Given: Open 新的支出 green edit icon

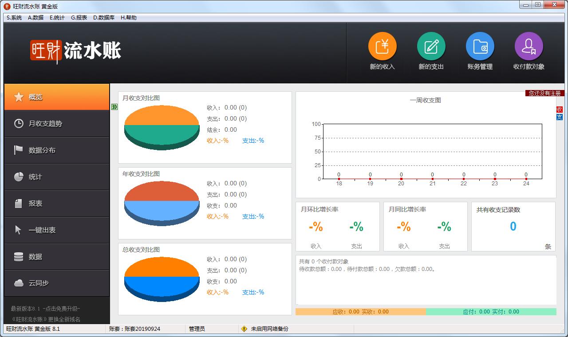Looking at the screenshot, I should point(431,46).
